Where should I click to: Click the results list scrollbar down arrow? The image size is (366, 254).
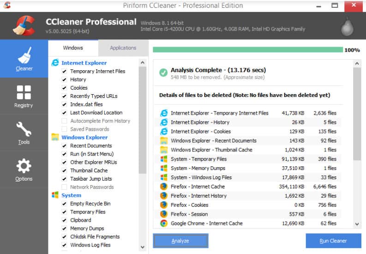(357, 224)
